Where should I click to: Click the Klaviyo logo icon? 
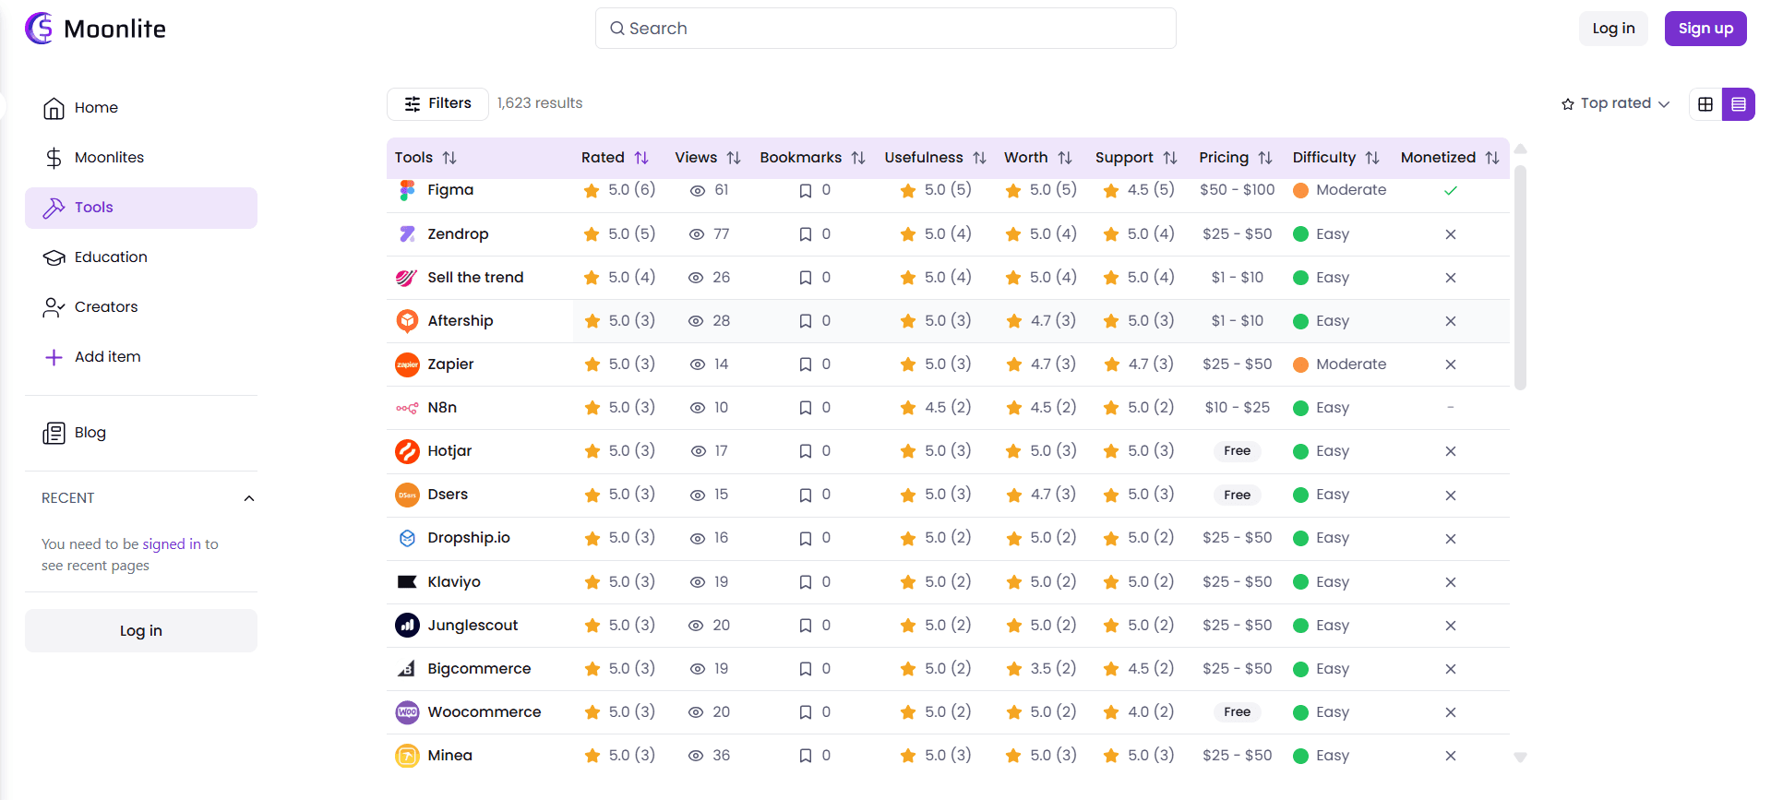407,582
